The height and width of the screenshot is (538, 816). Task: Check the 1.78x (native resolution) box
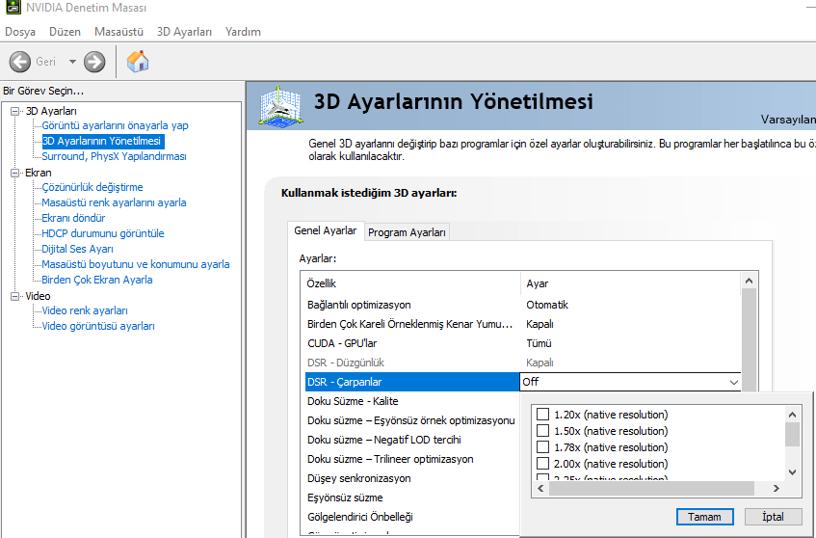point(542,446)
